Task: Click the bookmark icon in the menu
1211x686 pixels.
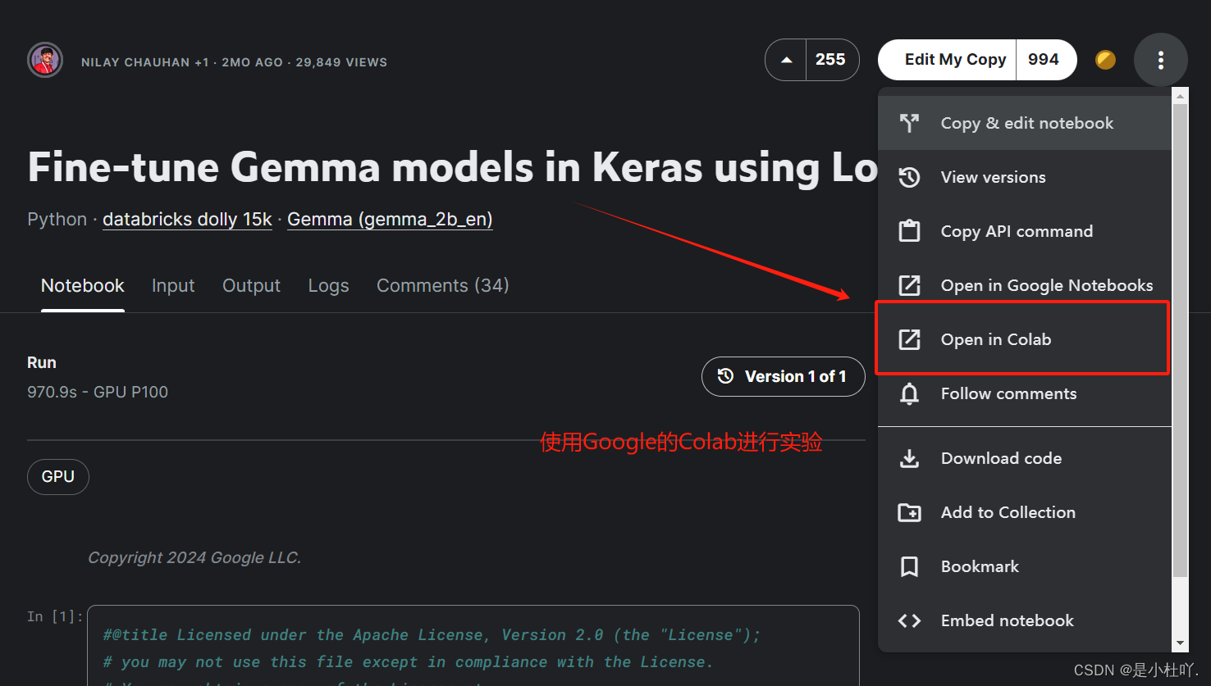Action: pos(909,566)
